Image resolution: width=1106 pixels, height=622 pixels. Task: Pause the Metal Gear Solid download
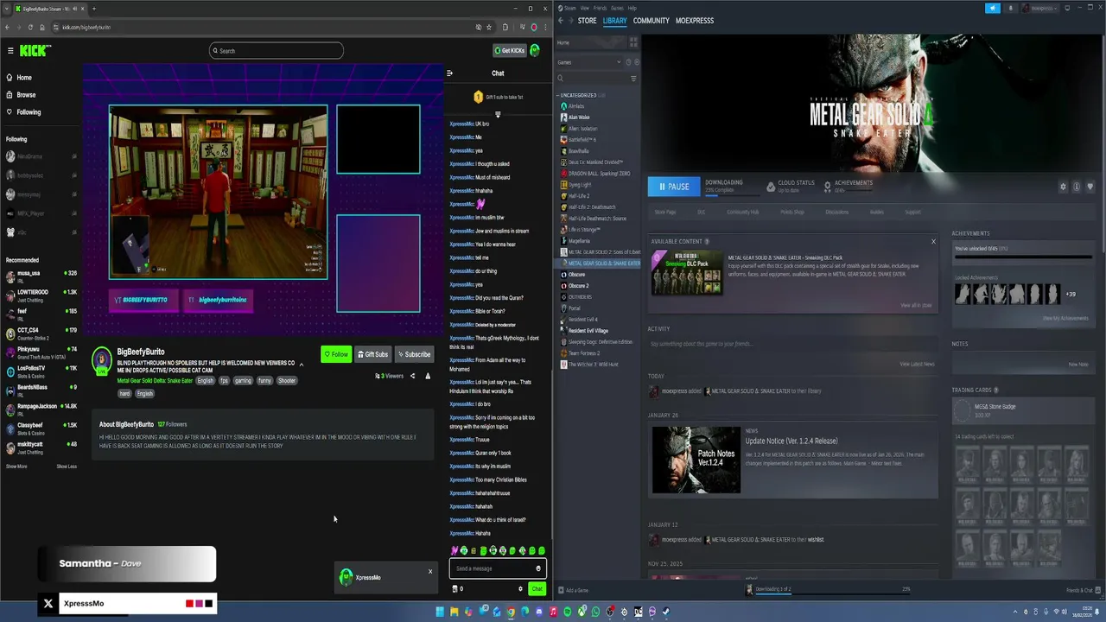coord(674,187)
